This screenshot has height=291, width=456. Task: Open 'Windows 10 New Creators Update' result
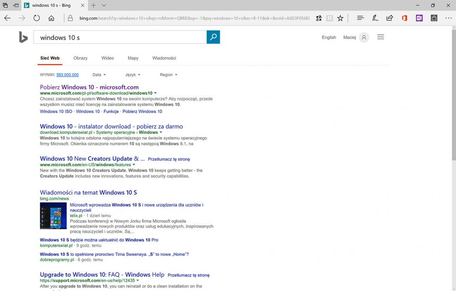(92, 159)
